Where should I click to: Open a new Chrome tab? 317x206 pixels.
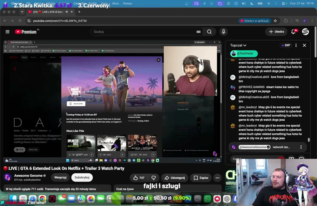coord(79,12)
